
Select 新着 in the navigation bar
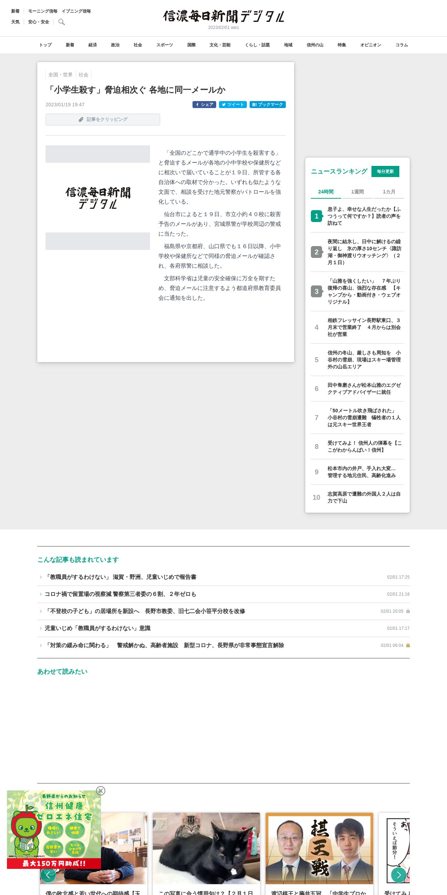point(70,45)
